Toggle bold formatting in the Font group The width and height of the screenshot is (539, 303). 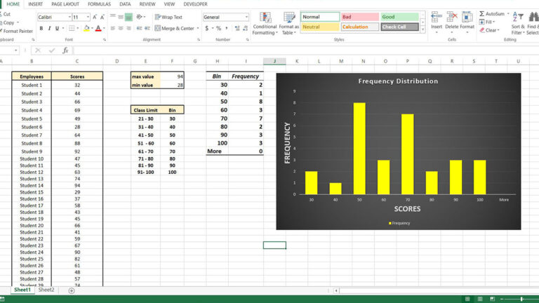point(41,29)
